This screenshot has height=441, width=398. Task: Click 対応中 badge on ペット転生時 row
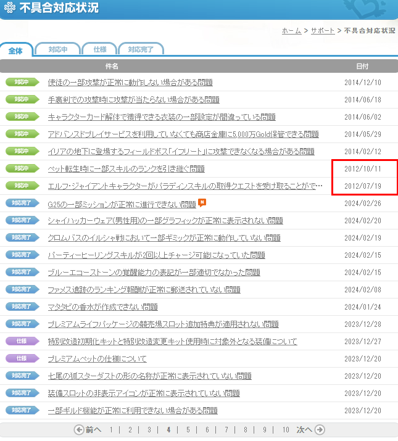(x=22, y=168)
